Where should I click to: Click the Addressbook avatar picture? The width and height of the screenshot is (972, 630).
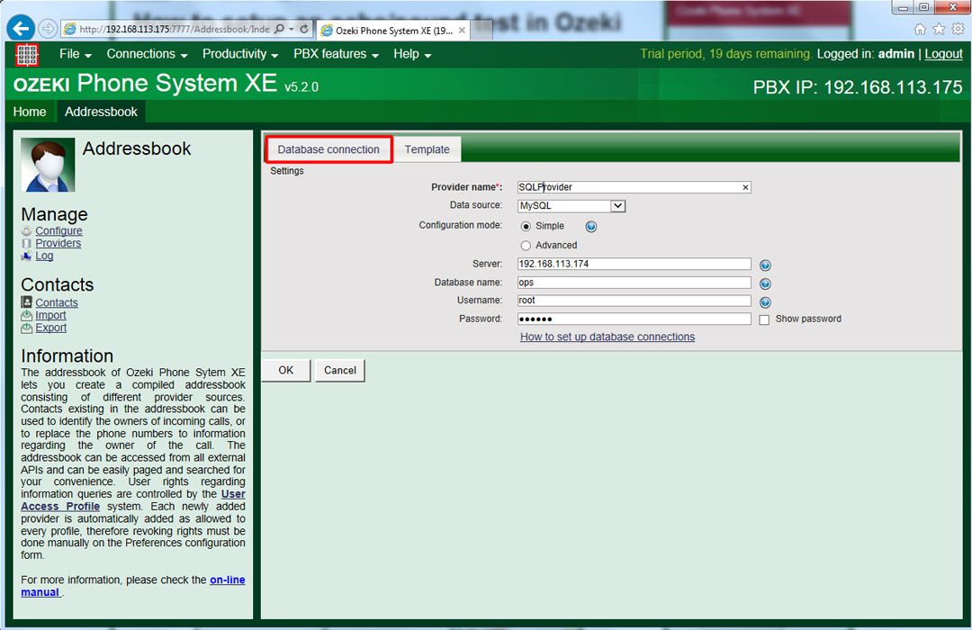[x=48, y=165]
